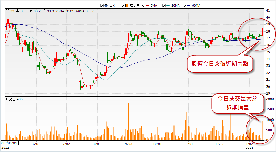Click the 11/01 date axis label
276x152 pixels.
pyautogui.click(x=188, y=144)
